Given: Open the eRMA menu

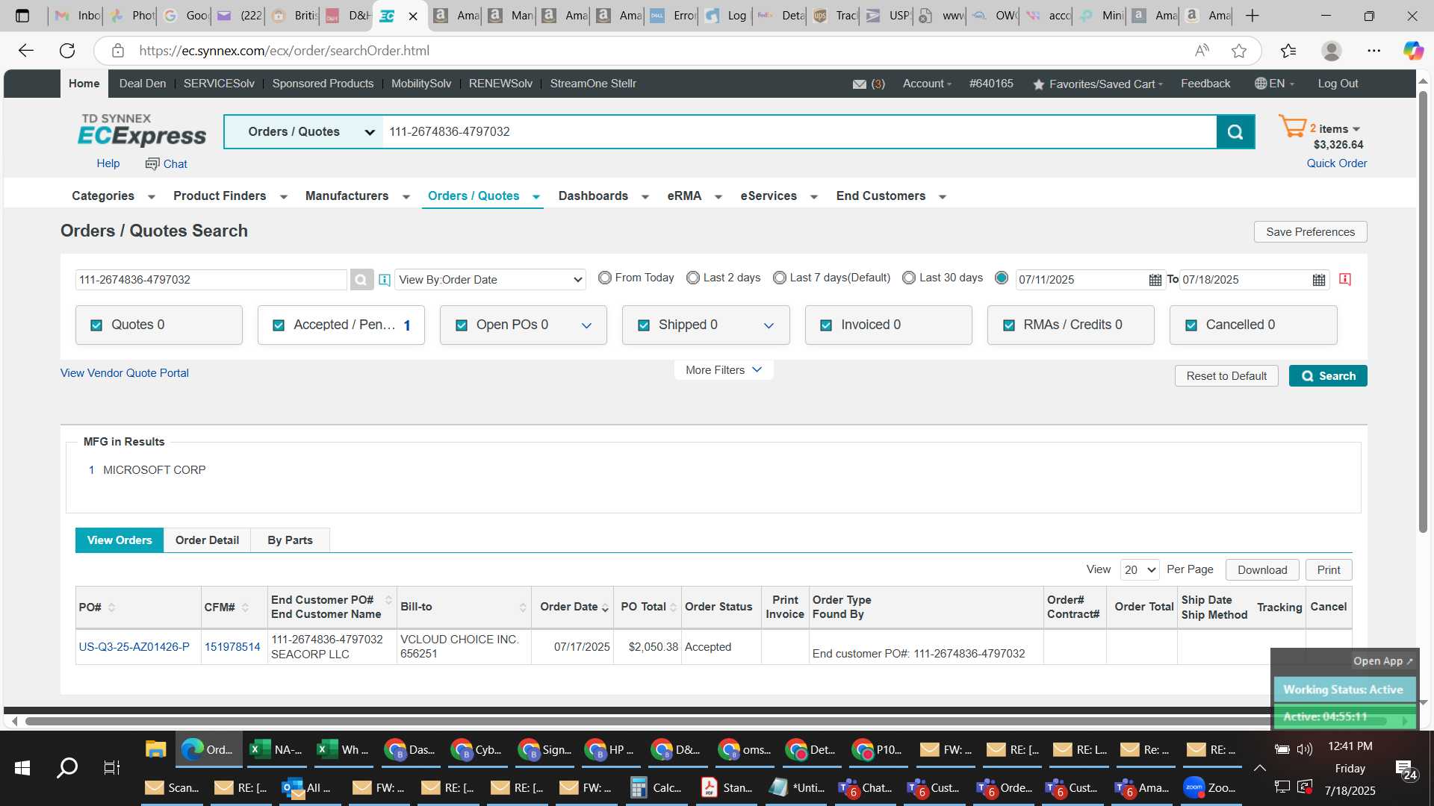Looking at the screenshot, I should [x=695, y=196].
